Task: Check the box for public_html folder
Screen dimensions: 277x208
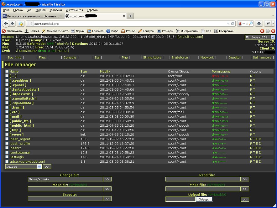Action: click(x=7, y=125)
